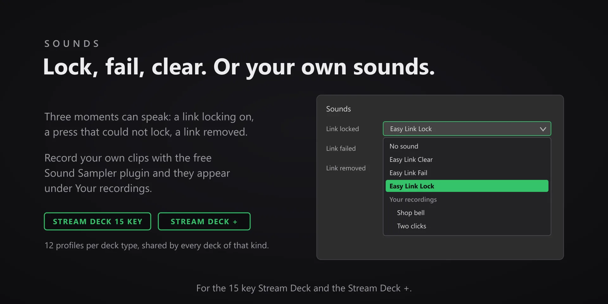Click the Sounds panel title
Screen dimensions: 608x304
339,109
